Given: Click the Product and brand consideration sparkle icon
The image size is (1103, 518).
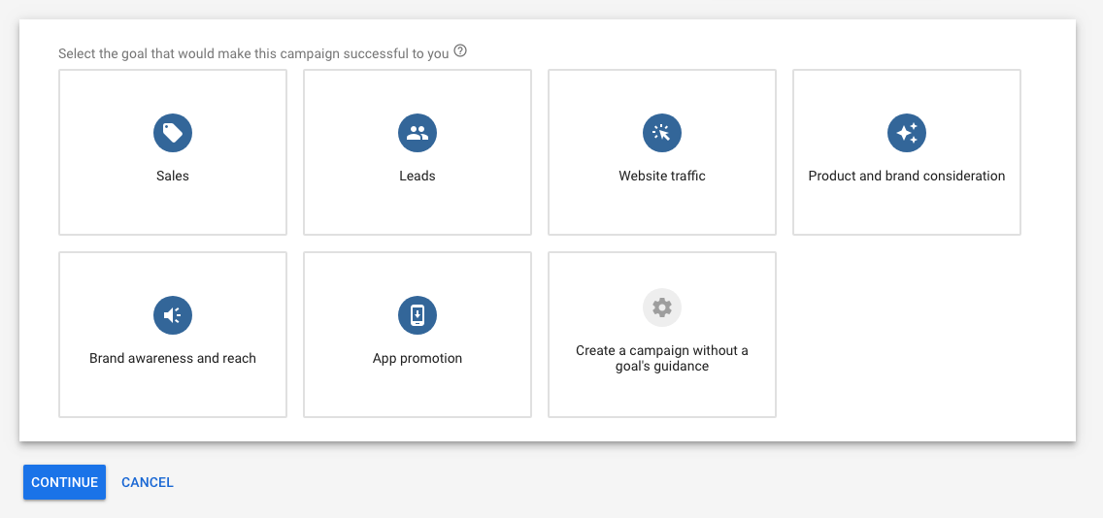Looking at the screenshot, I should (x=907, y=133).
